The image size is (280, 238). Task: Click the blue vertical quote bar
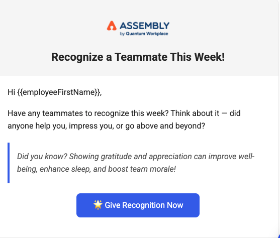pyautogui.click(x=9, y=163)
